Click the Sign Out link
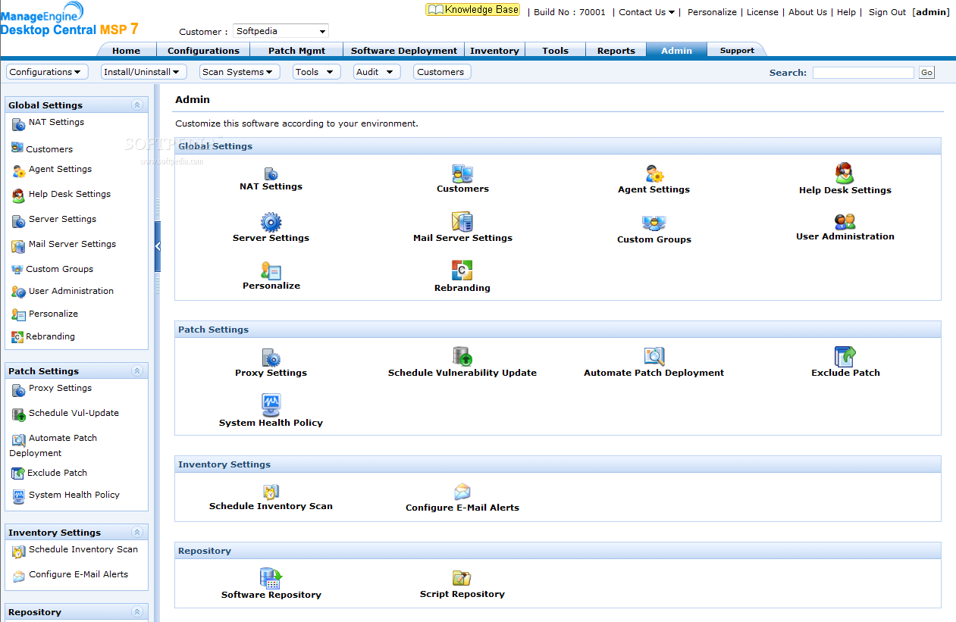The height and width of the screenshot is (622, 956). (887, 12)
